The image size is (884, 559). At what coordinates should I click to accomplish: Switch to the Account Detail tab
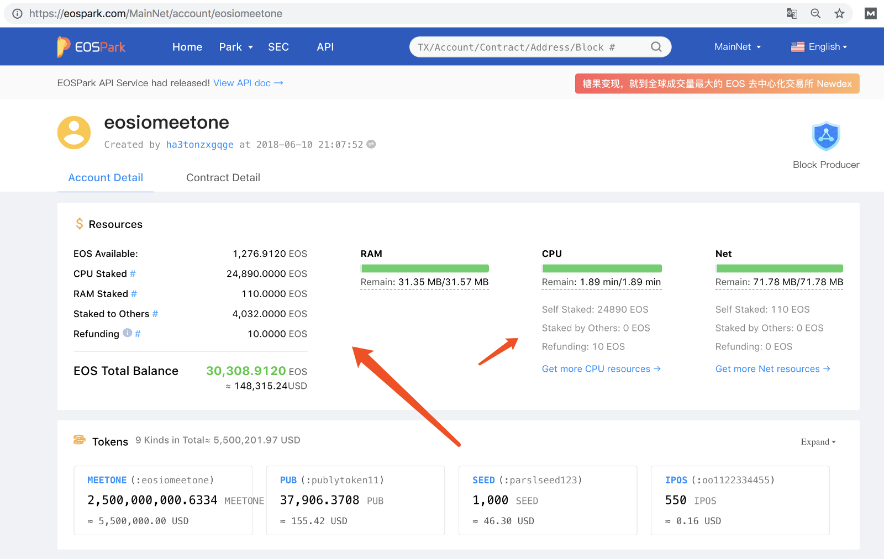[106, 177]
